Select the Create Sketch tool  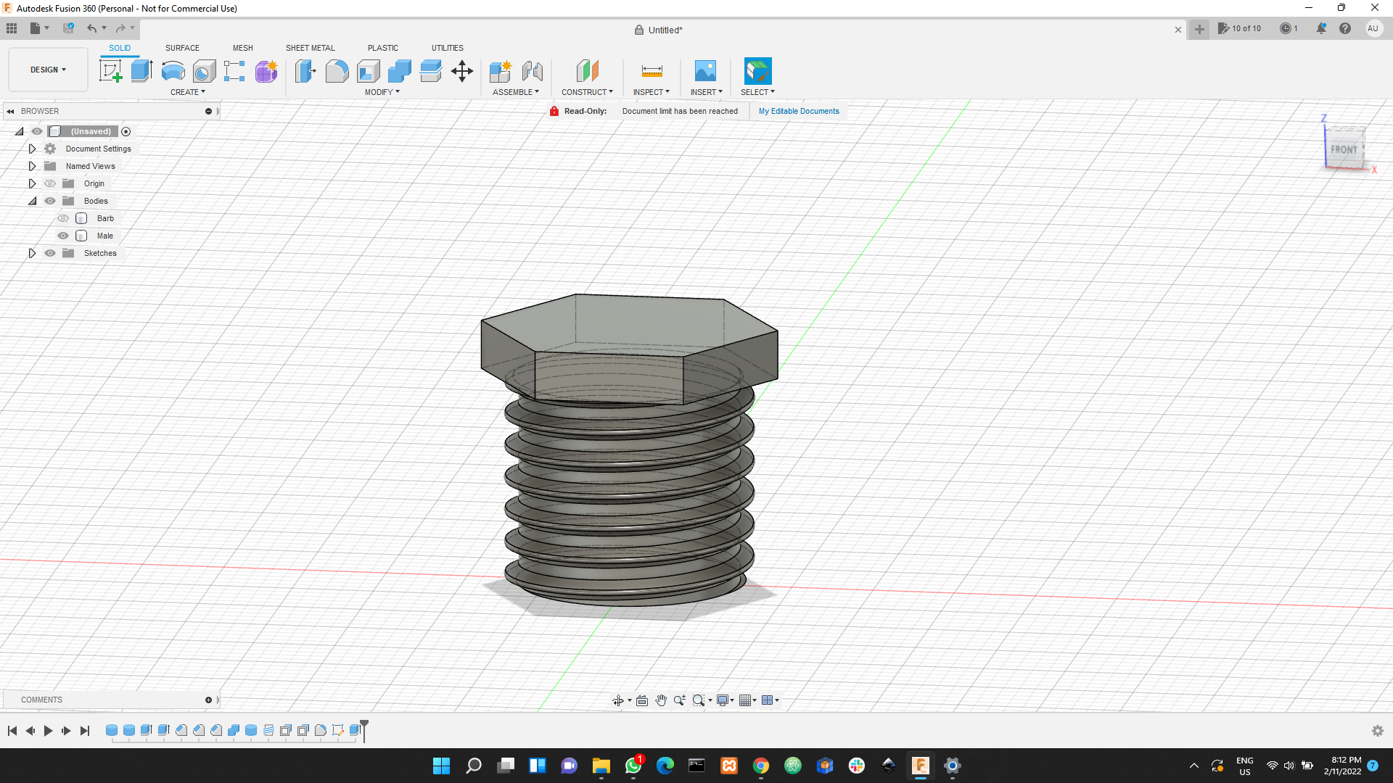pyautogui.click(x=110, y=70)
